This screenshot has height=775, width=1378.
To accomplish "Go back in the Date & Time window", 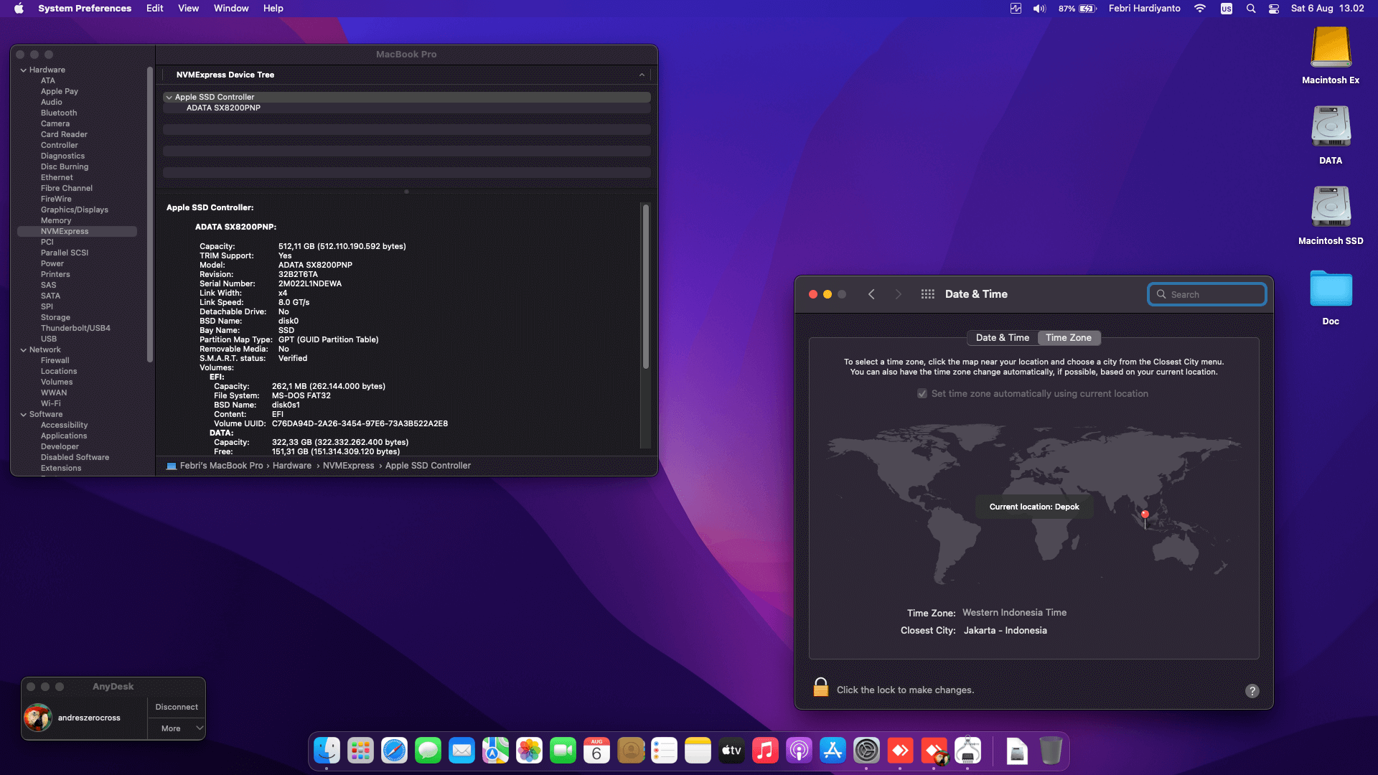I will tap(871, 294).
